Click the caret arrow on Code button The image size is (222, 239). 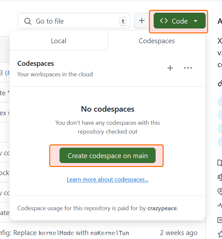tap(196, 21)
